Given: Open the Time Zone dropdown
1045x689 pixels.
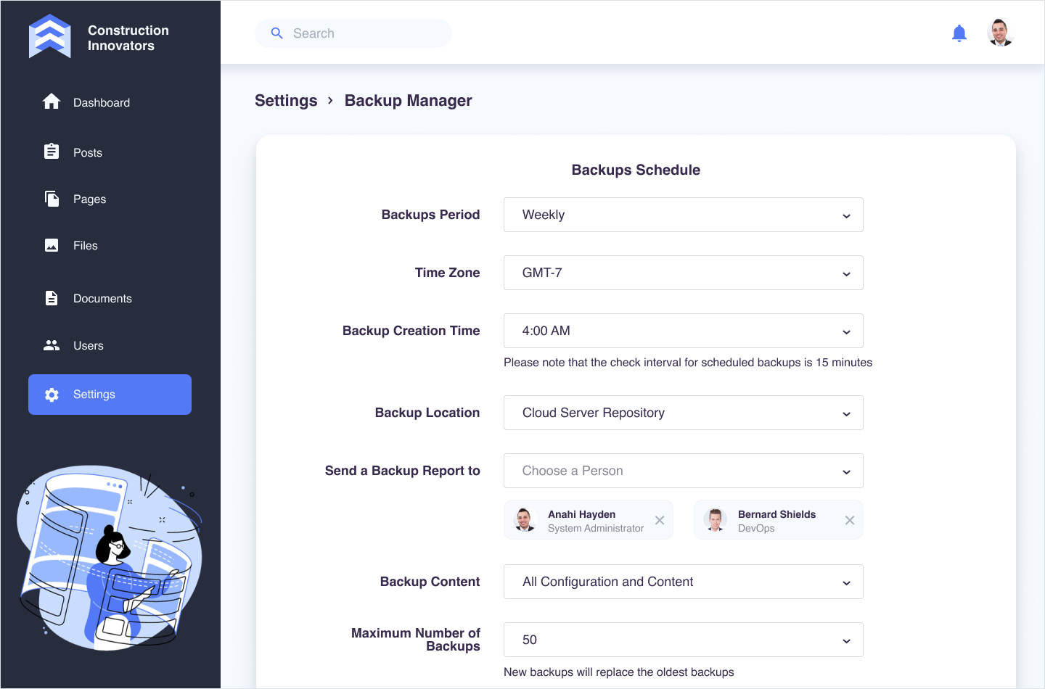Looking at the screenshot, I should [x=683, y=273].
